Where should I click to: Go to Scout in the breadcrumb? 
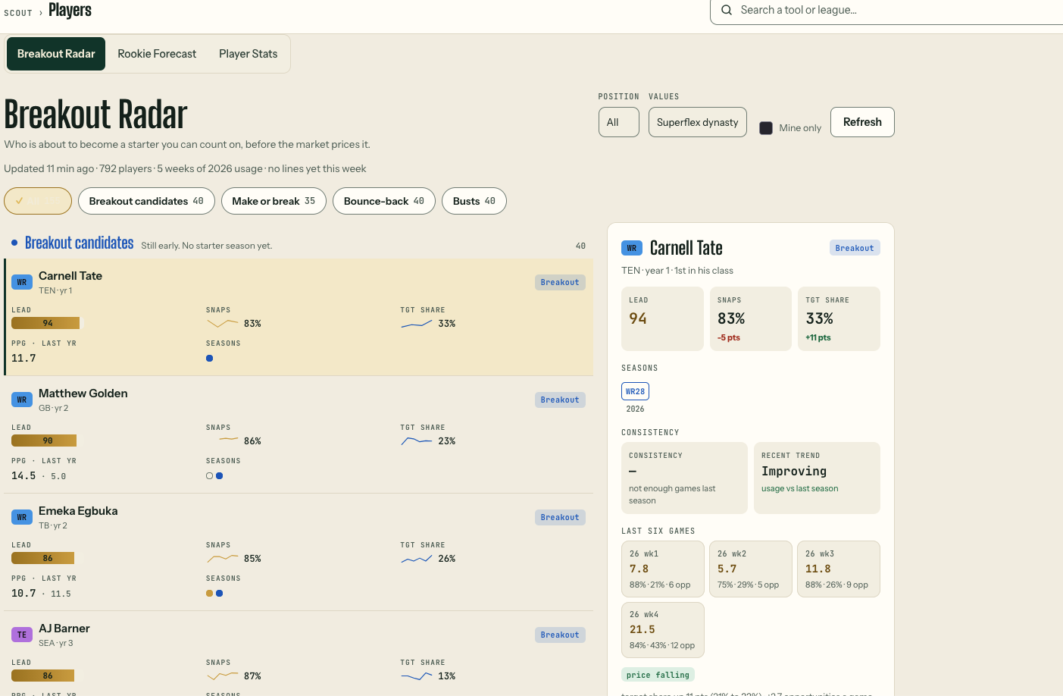point(18,13)
